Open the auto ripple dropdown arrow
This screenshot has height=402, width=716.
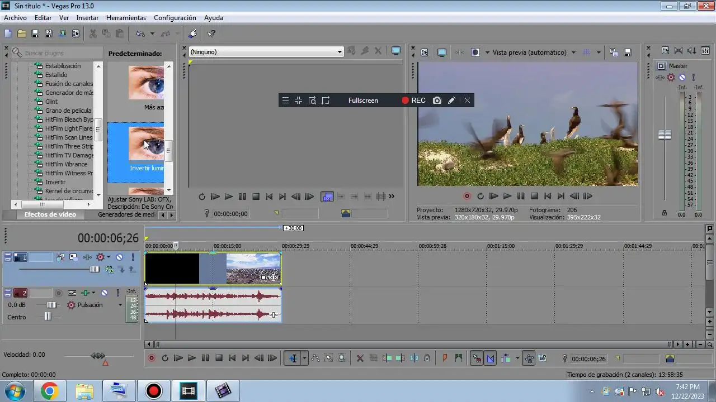click(x=517, y=358)
